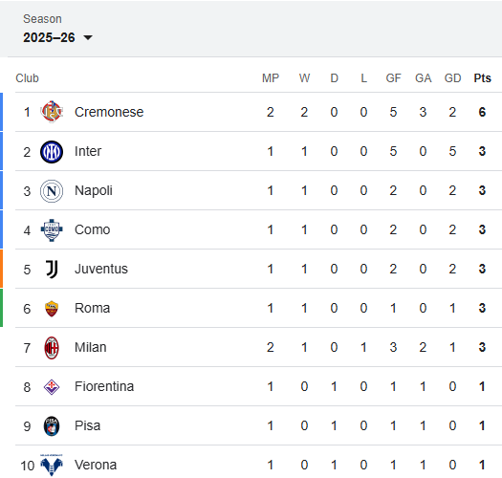Click the GD column header
Image resolution: width=502 pixels, height=478 pixels.
click(452, 78)
